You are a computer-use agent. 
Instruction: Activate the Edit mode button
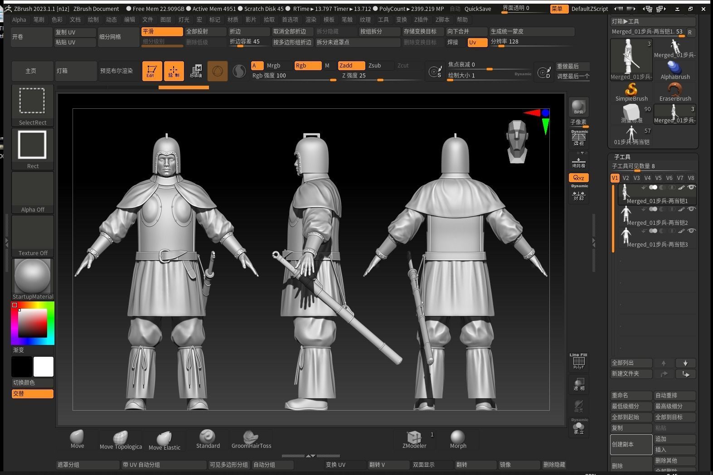[x=152, y=71]
